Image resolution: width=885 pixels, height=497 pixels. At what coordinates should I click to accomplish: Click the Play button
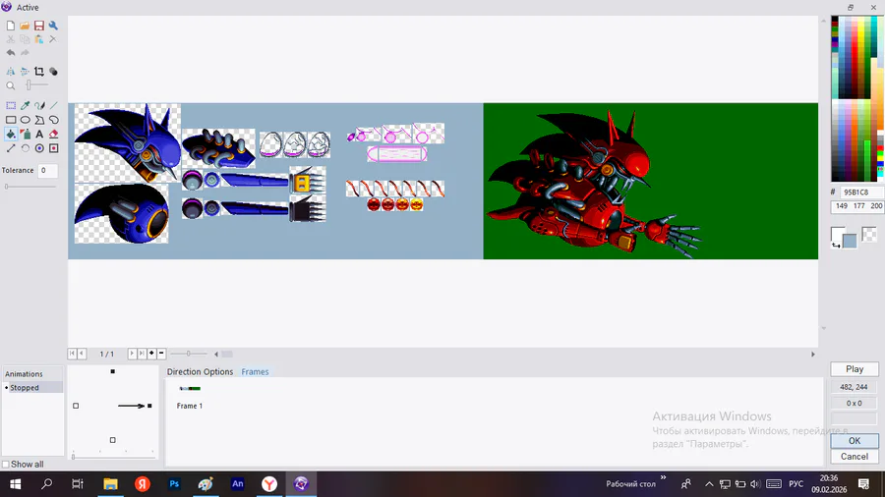(x=854, y=369)
